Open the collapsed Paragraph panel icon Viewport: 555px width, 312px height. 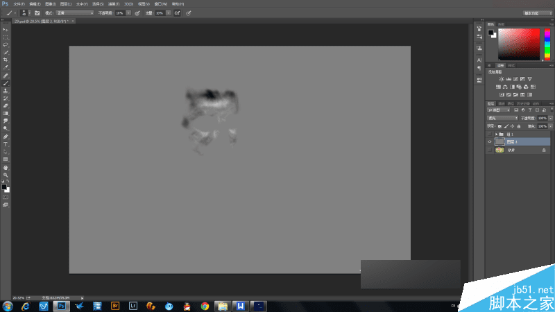(479, 68)
